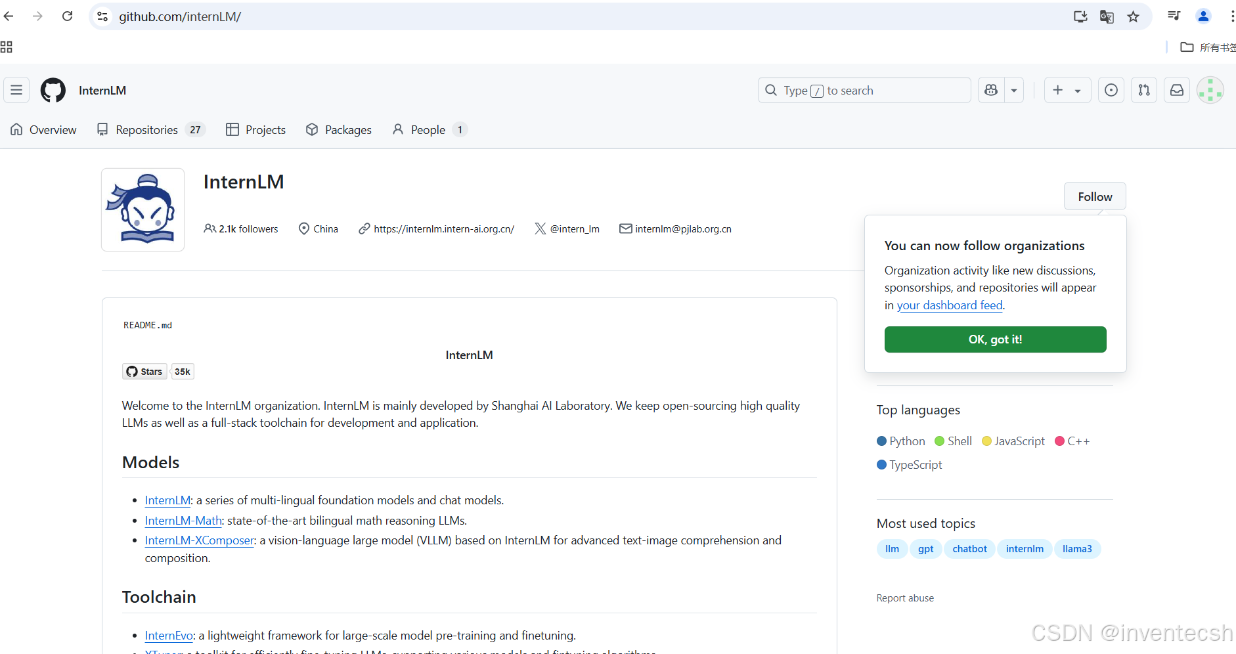The width and height of the screenshot is (1236, 654).
Task: Open the apps grid in bookmarks bar
Action: [x=7, y=47]
